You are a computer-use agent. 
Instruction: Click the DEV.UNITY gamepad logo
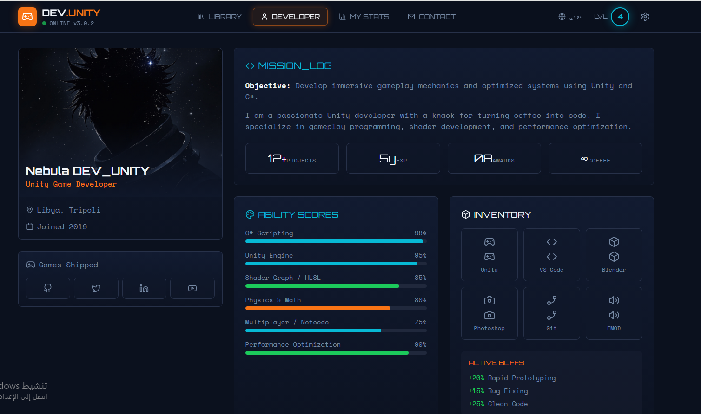tap(27, 17)
